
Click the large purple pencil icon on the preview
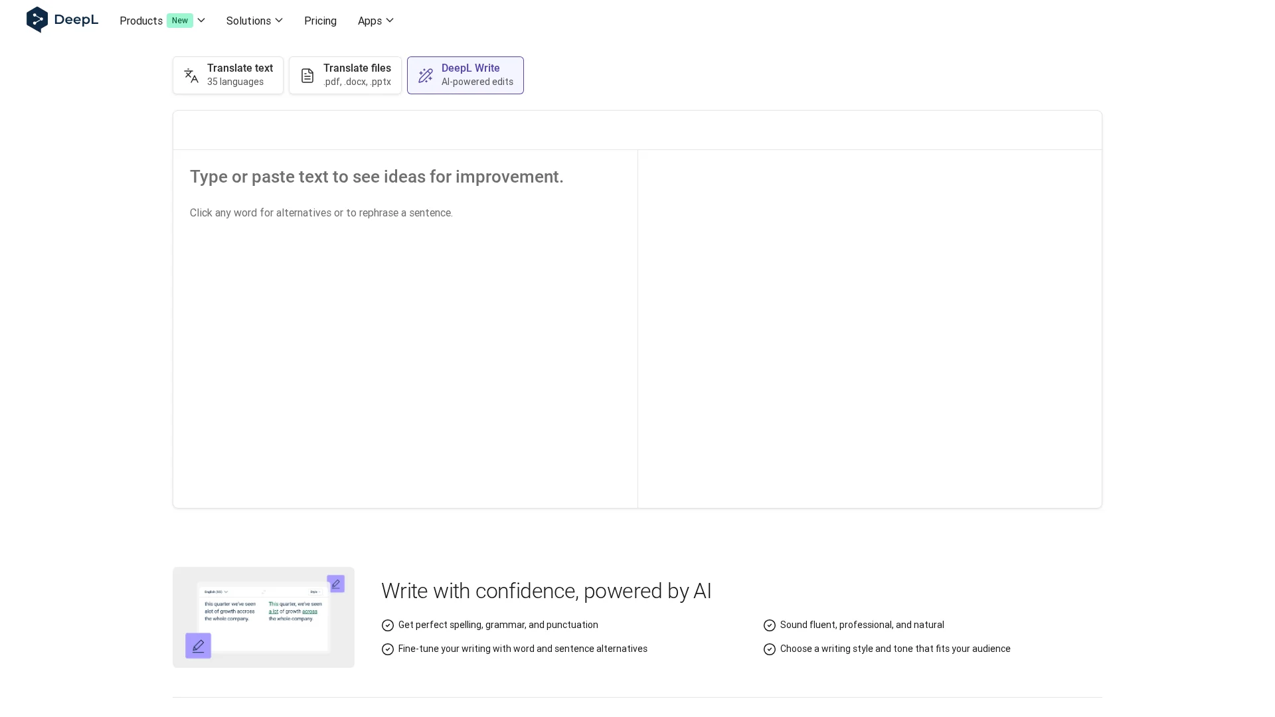198,645
